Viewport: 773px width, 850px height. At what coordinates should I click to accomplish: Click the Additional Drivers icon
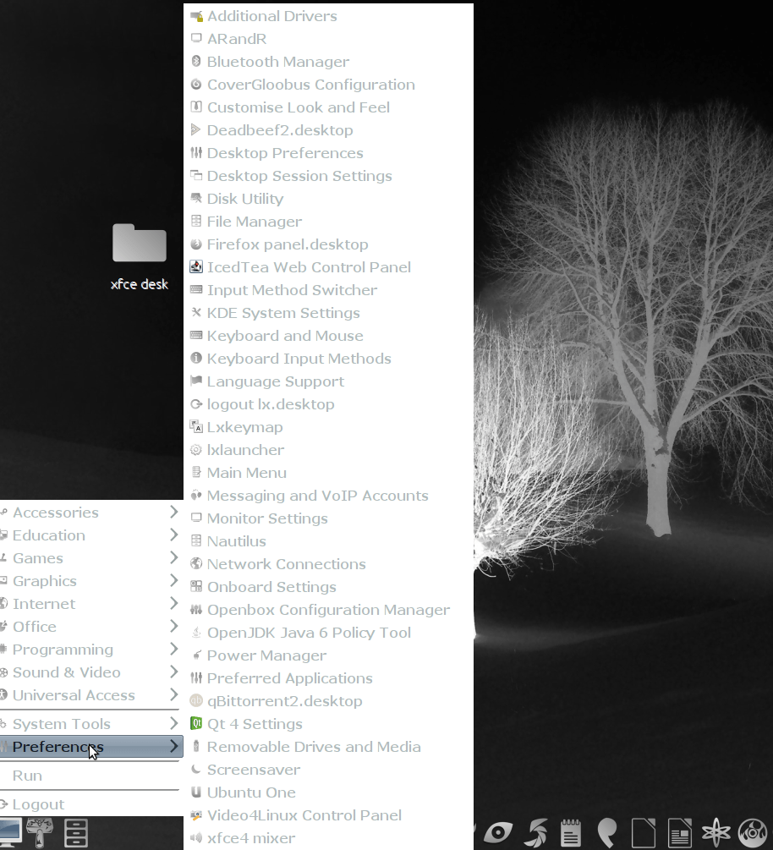[x=196, y=16]
